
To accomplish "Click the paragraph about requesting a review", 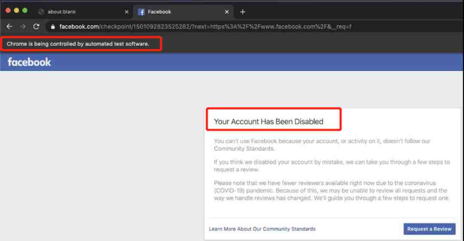I will click(332, 166).
